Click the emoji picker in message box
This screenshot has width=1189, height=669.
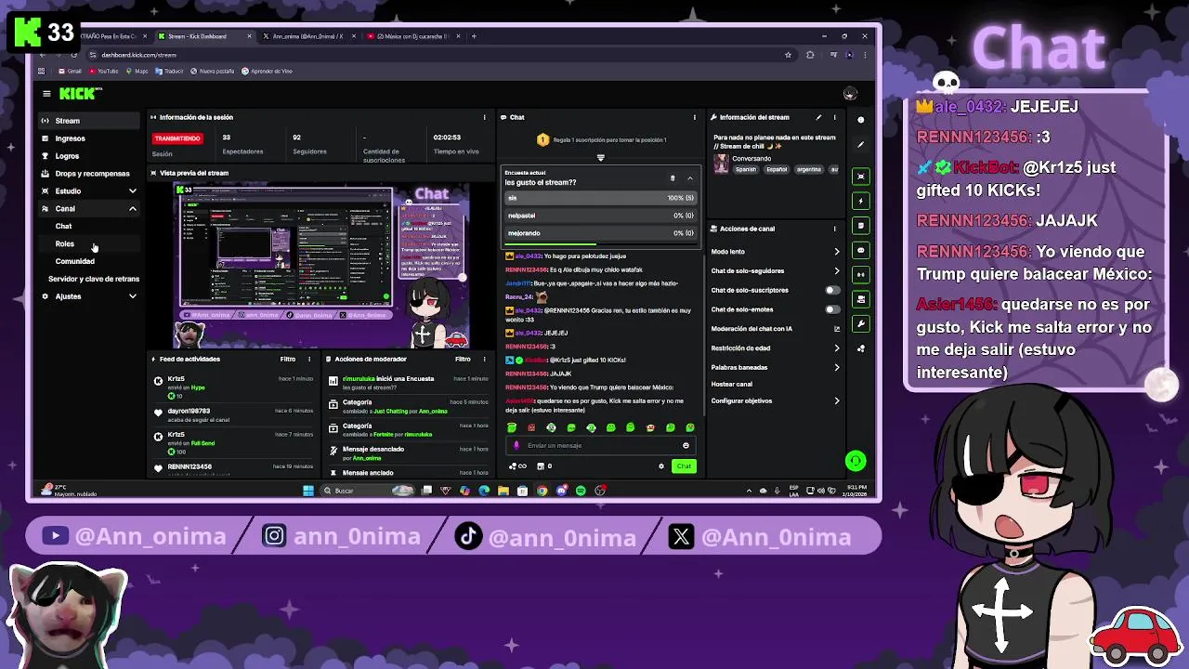point(686,445)
